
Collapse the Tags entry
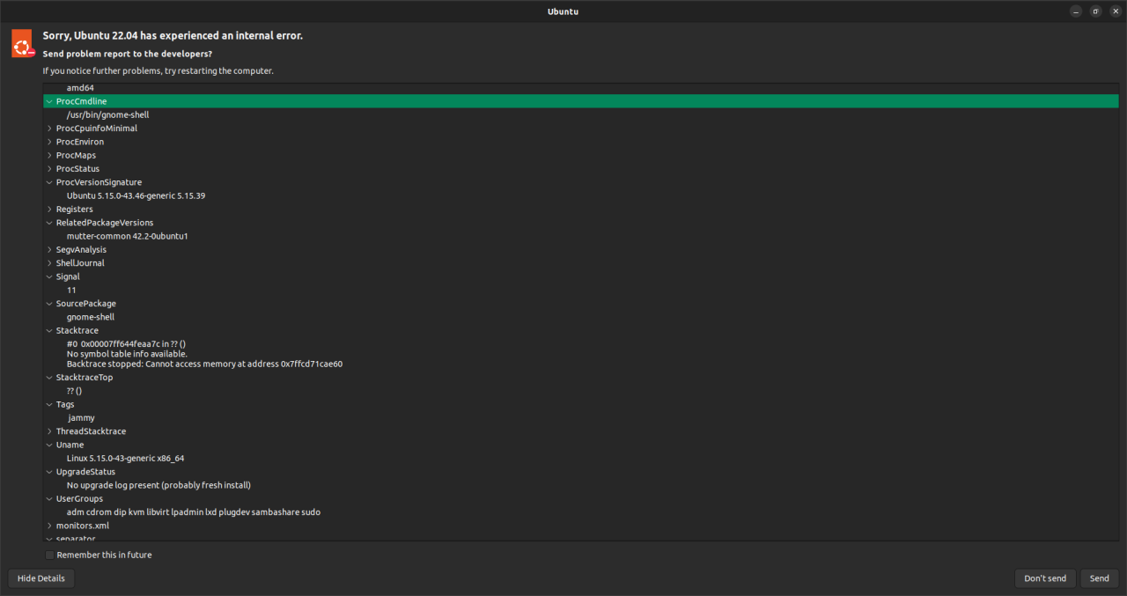[x=49, y=405]
